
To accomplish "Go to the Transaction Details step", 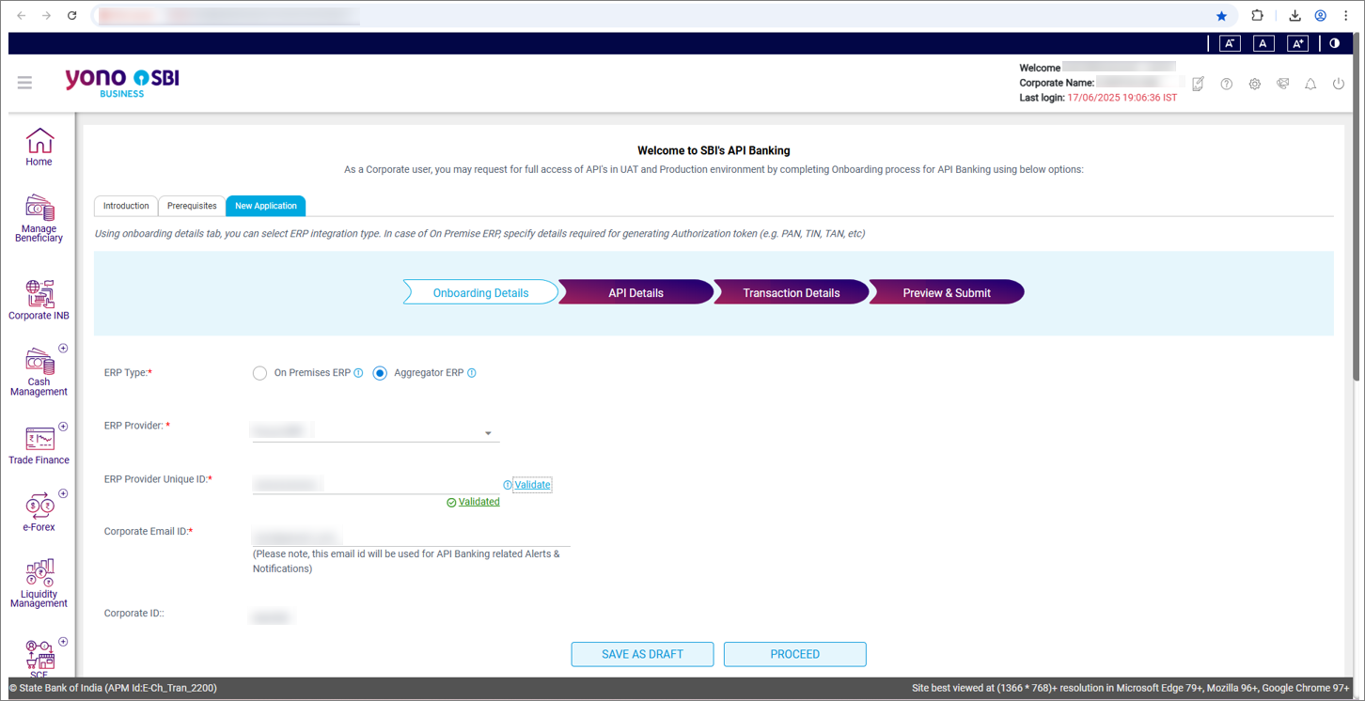I will (x=792, y=292).
